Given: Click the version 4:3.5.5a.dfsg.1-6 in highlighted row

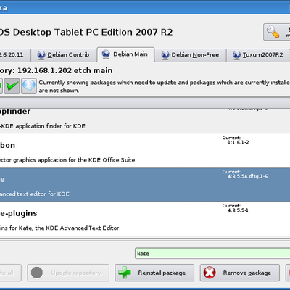Looking at the screenshot, I should click(248, 176).
